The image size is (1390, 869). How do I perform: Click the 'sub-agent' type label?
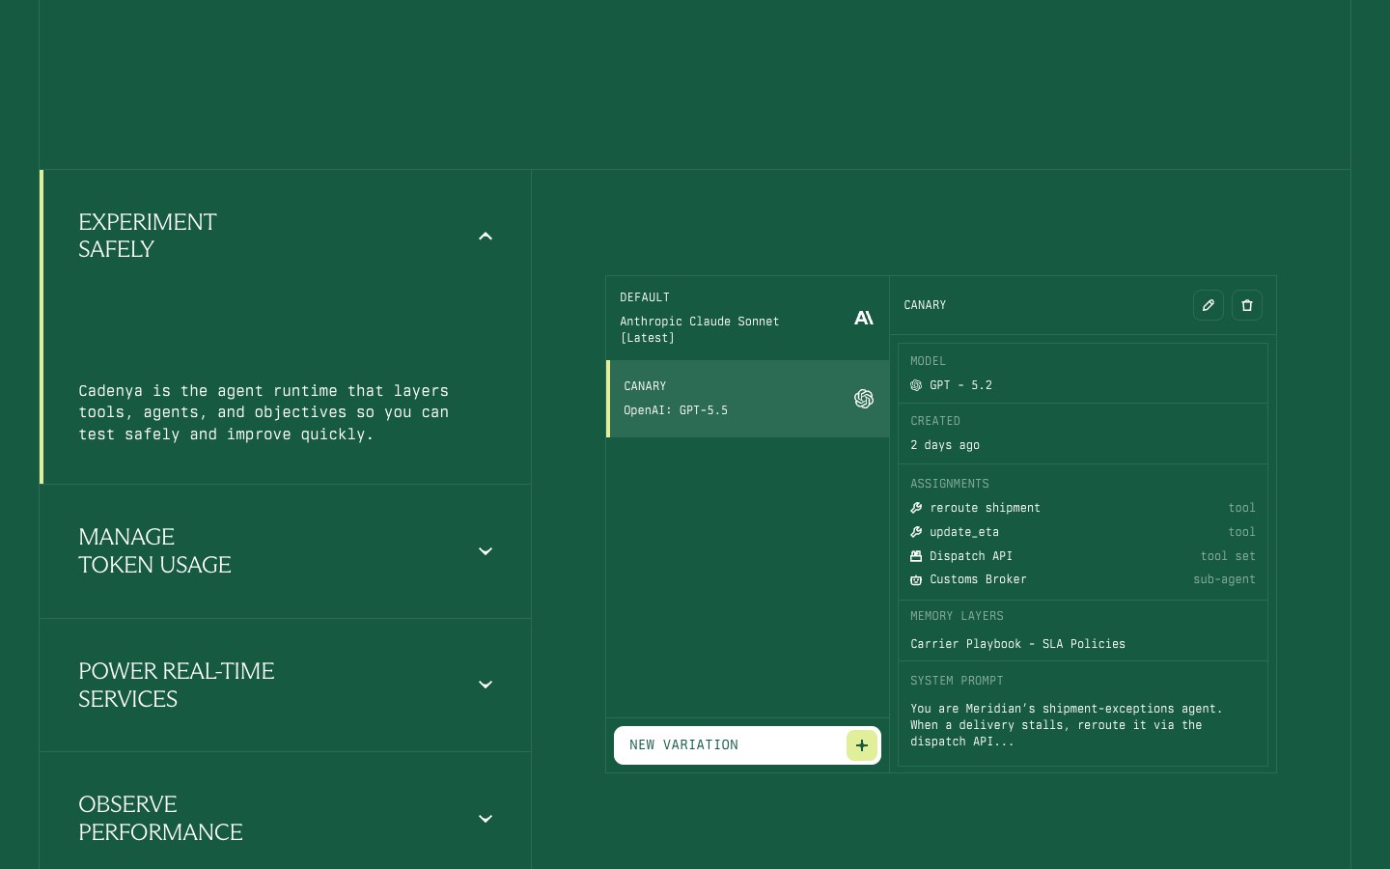click(1224, 579)
